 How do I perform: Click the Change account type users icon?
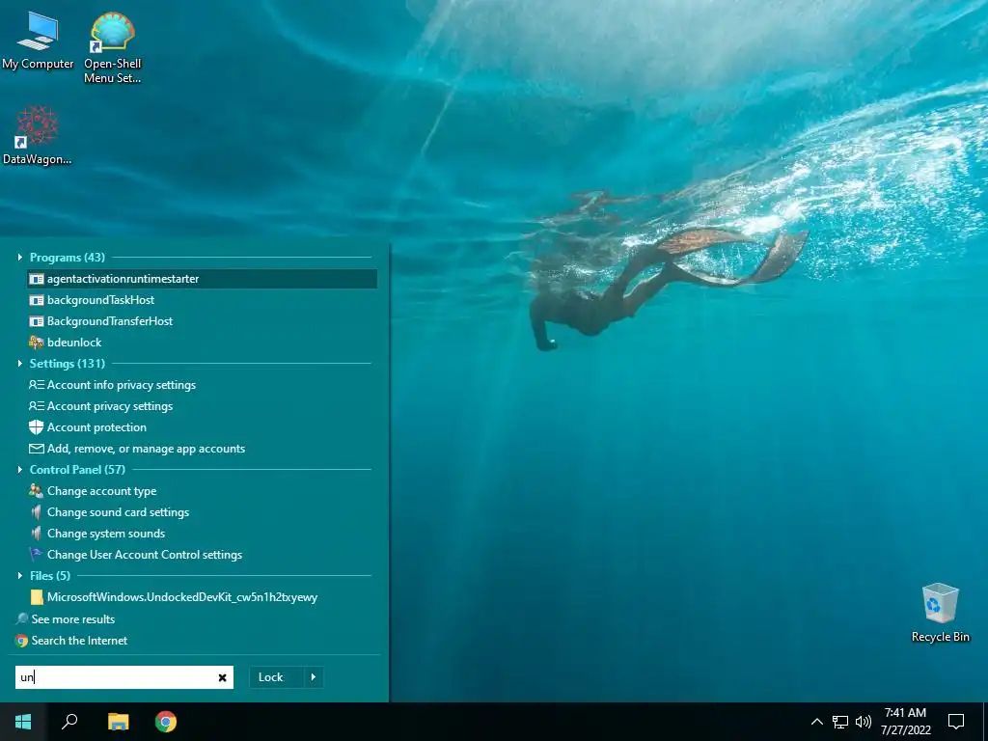(x=37, y=491)
